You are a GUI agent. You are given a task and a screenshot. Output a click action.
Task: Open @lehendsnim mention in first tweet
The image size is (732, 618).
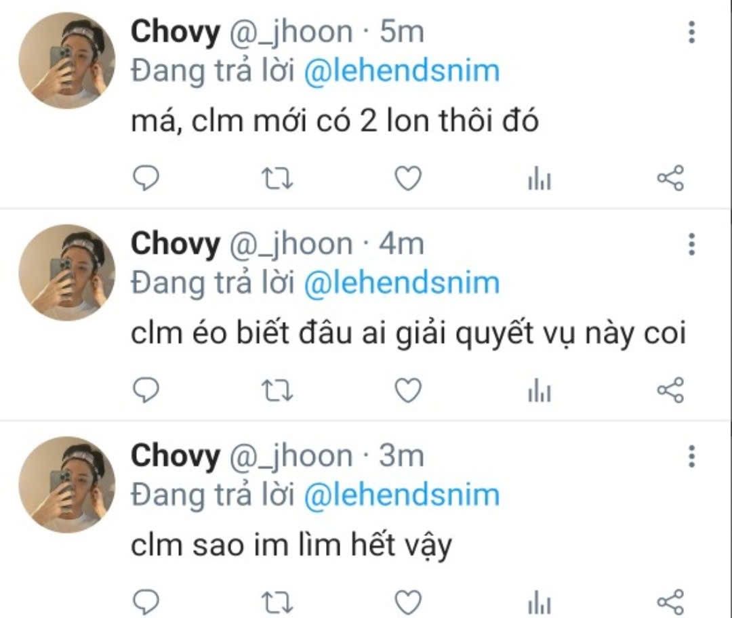click(401, 71)
